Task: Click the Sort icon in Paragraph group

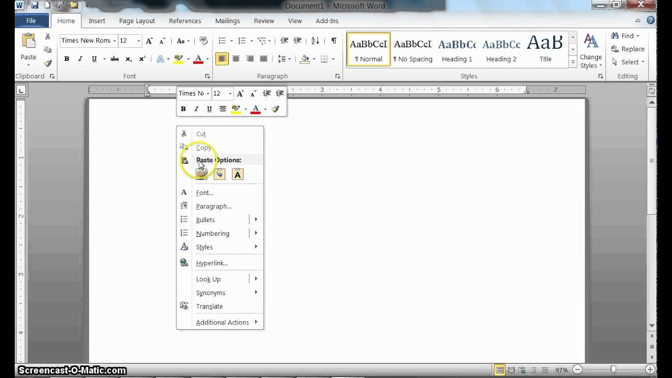Action: click(x=315, y=40)
